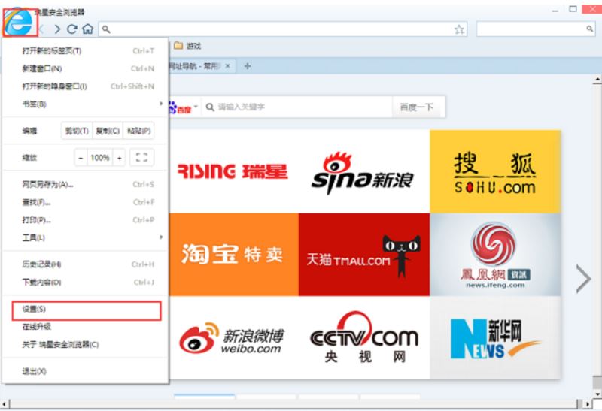Choose 查找(F)... menu item

(85, 202)
